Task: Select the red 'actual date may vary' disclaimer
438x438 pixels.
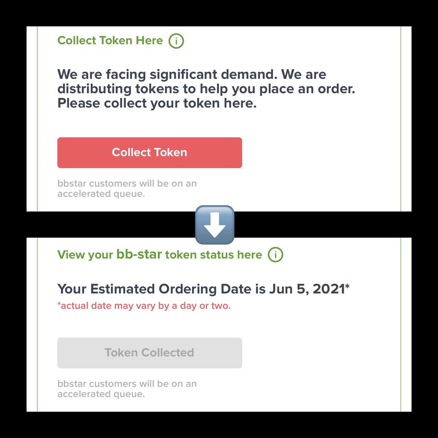Action: (144, 306)
